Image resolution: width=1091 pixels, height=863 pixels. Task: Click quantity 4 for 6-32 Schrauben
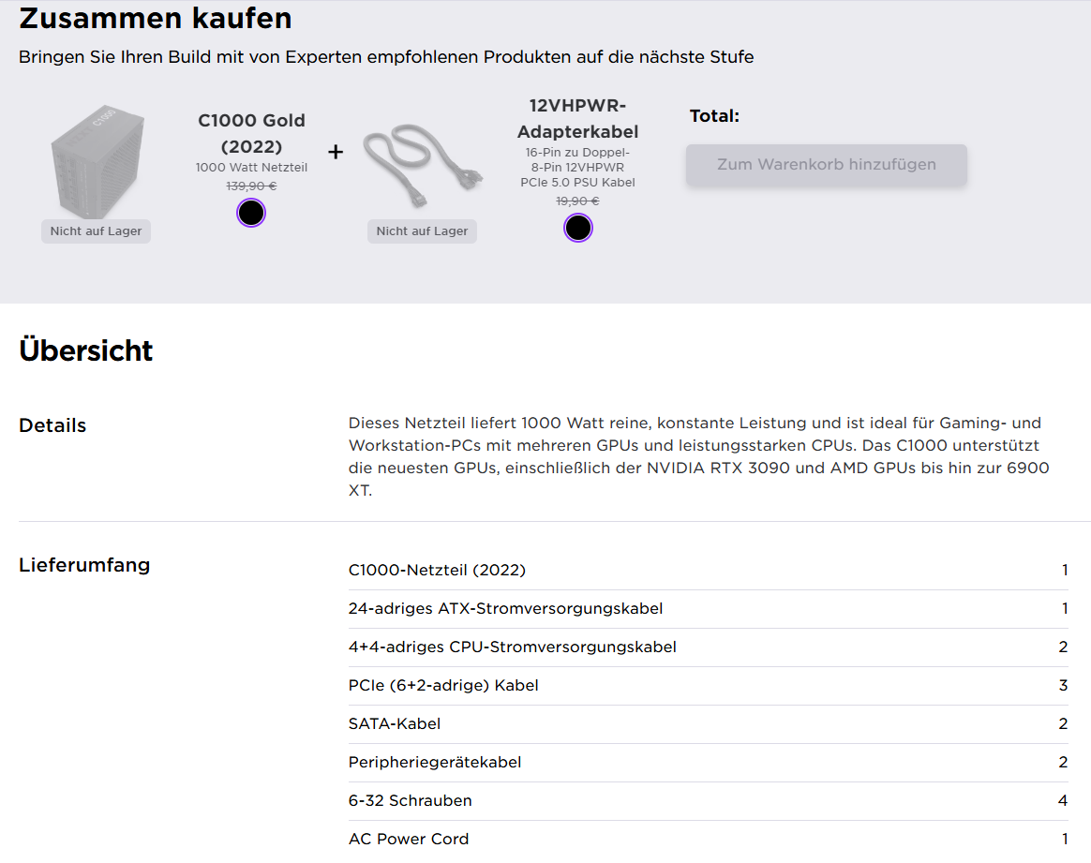(x=1063, y=801)
